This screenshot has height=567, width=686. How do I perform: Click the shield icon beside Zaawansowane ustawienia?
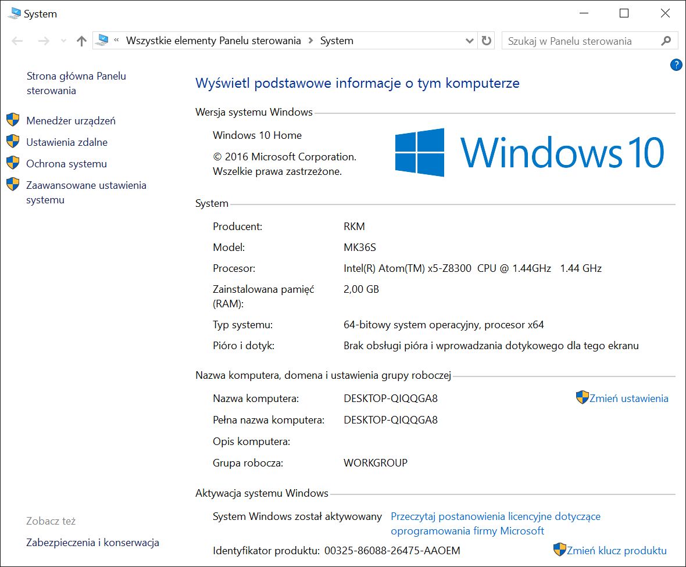13,184
